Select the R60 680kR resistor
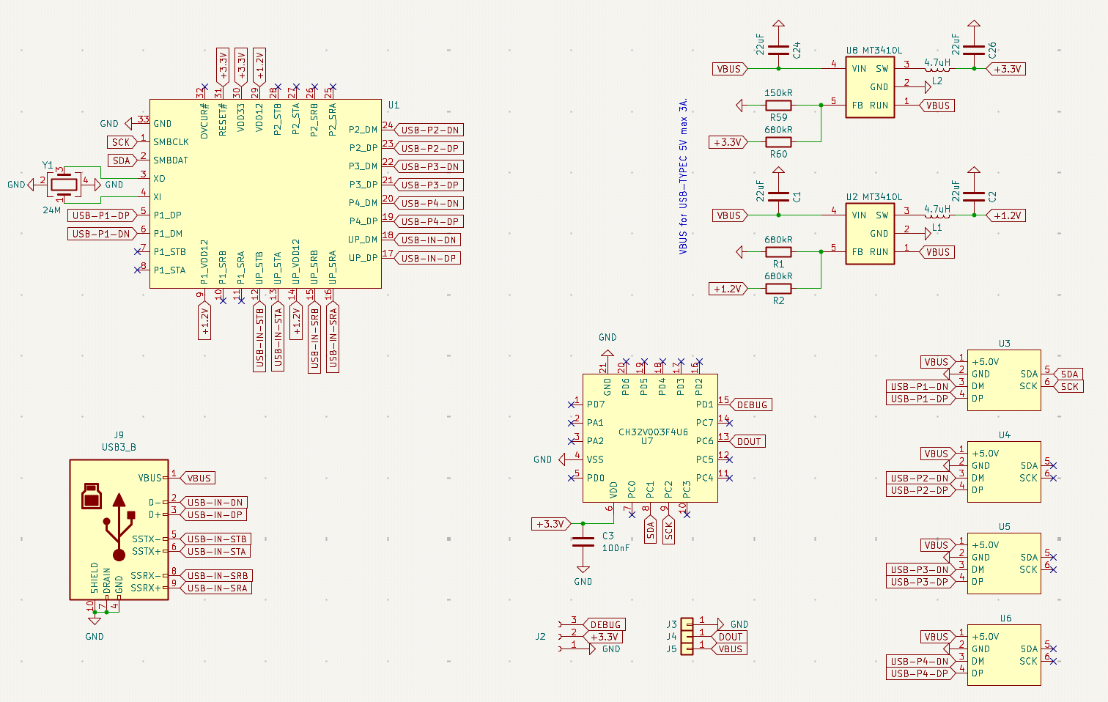This screenshot has width=1108, height=702. 778,142
